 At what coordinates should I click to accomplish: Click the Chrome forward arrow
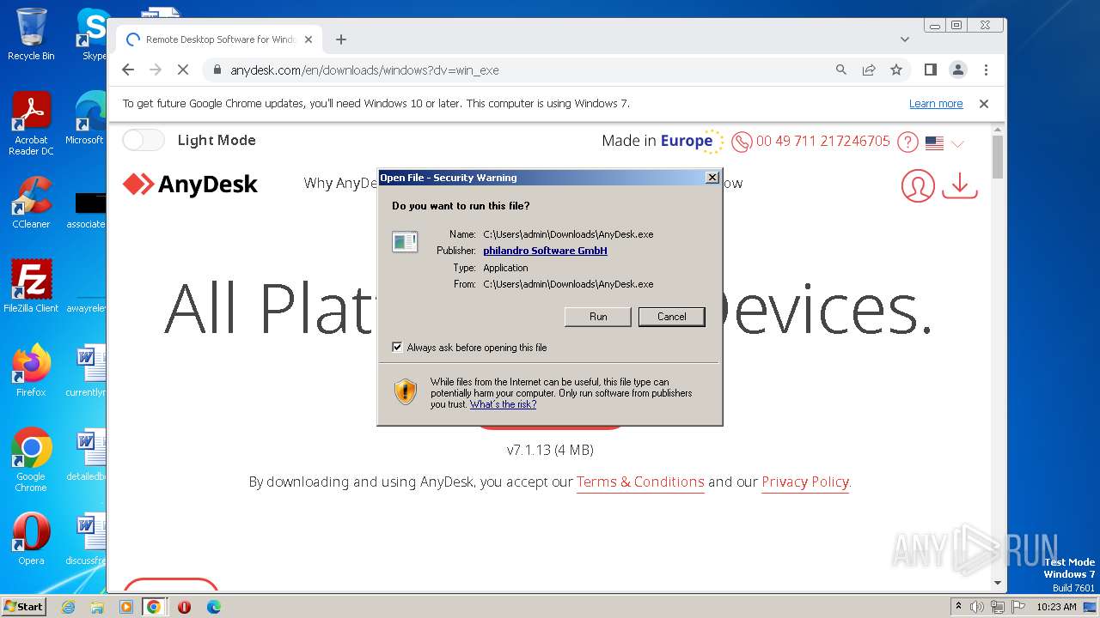pos(156,70)
